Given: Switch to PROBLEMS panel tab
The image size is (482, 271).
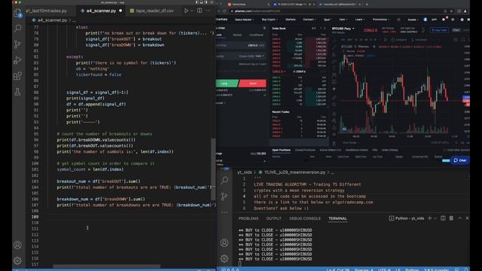Looking at the screenshot, I should 249,218.
